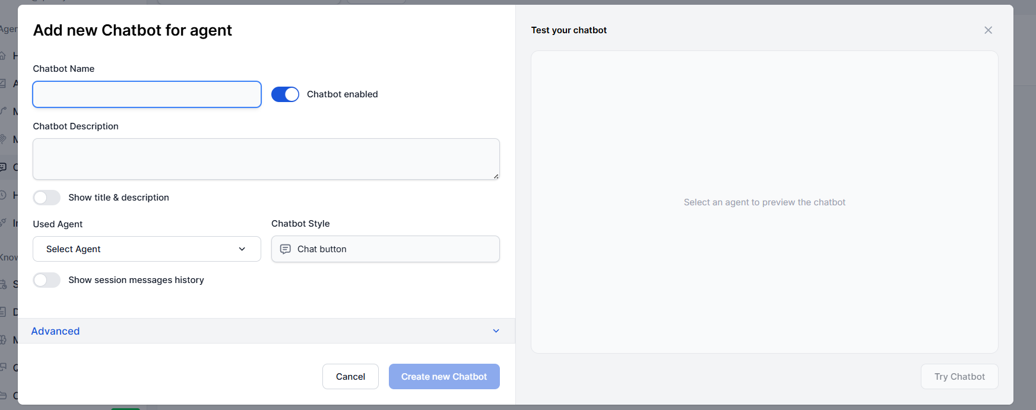Click the 'Add new Chatbot for agent' title
Viewport: 1036px width, 410px height.
pos(132,30)
